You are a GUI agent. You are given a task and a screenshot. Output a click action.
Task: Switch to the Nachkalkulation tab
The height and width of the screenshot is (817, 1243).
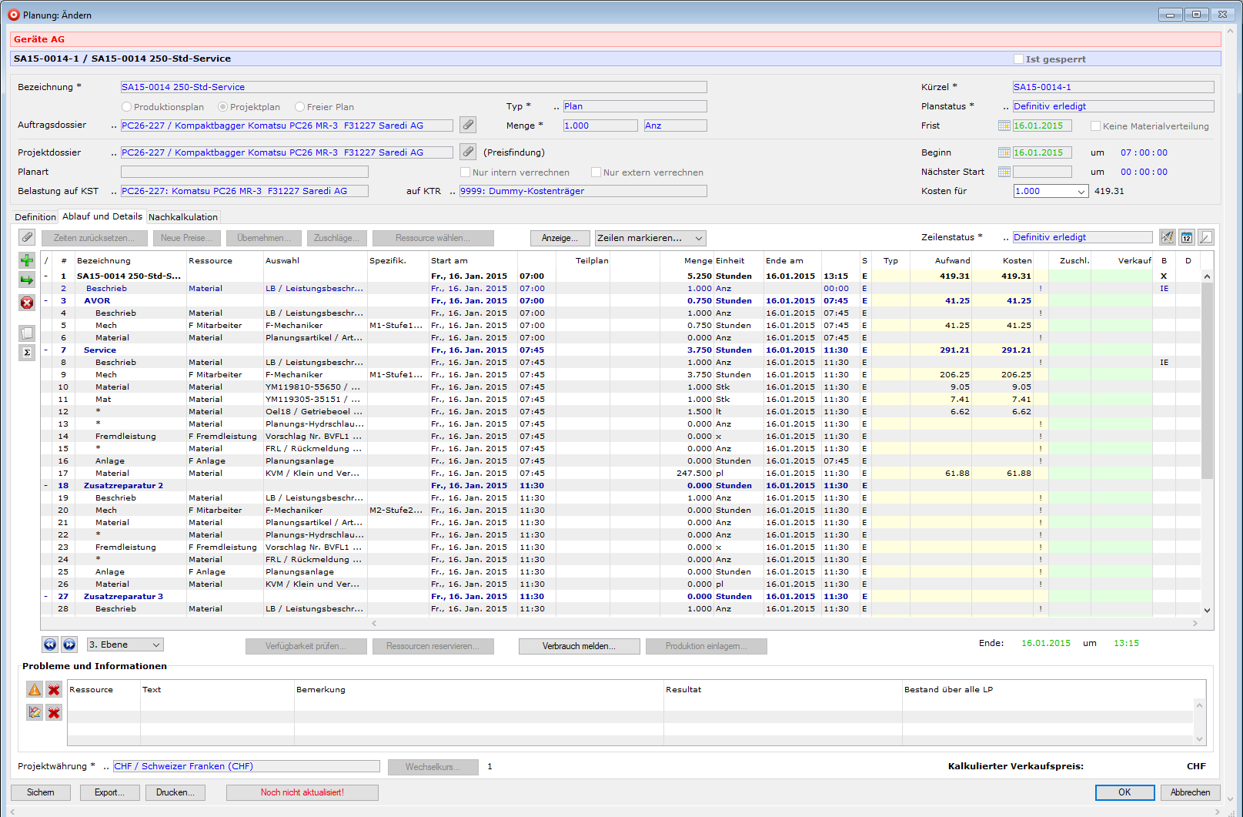[x=183, y=217]
